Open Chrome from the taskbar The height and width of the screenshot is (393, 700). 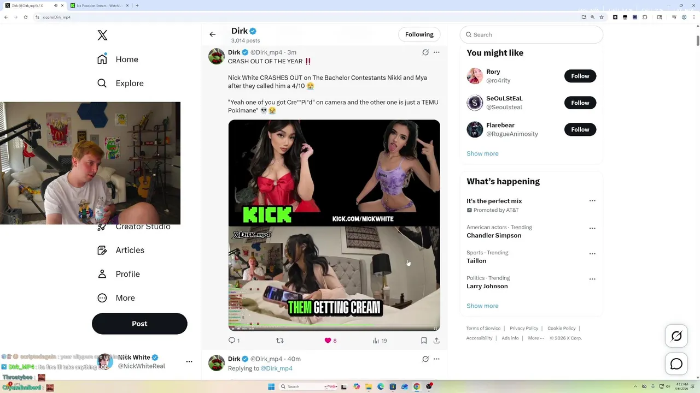(417, 386)
